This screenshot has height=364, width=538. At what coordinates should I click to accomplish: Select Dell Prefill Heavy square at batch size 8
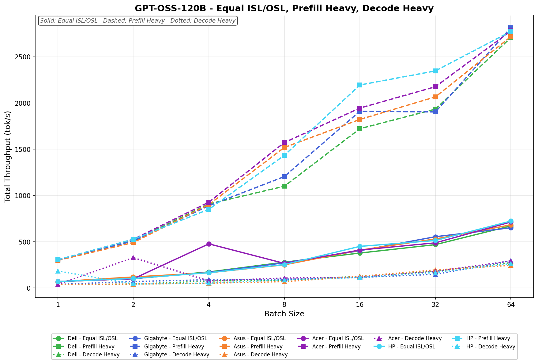click(x=284, y=186)
